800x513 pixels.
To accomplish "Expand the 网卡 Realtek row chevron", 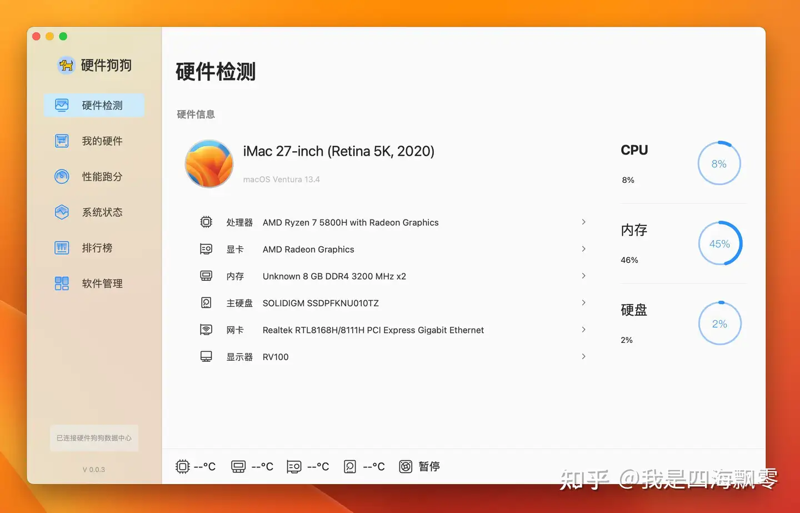I will point(583,330).
